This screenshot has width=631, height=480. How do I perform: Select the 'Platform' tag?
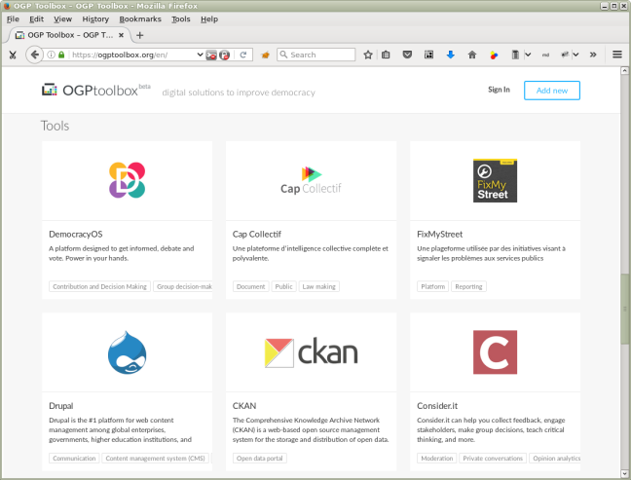coord(433,286)
